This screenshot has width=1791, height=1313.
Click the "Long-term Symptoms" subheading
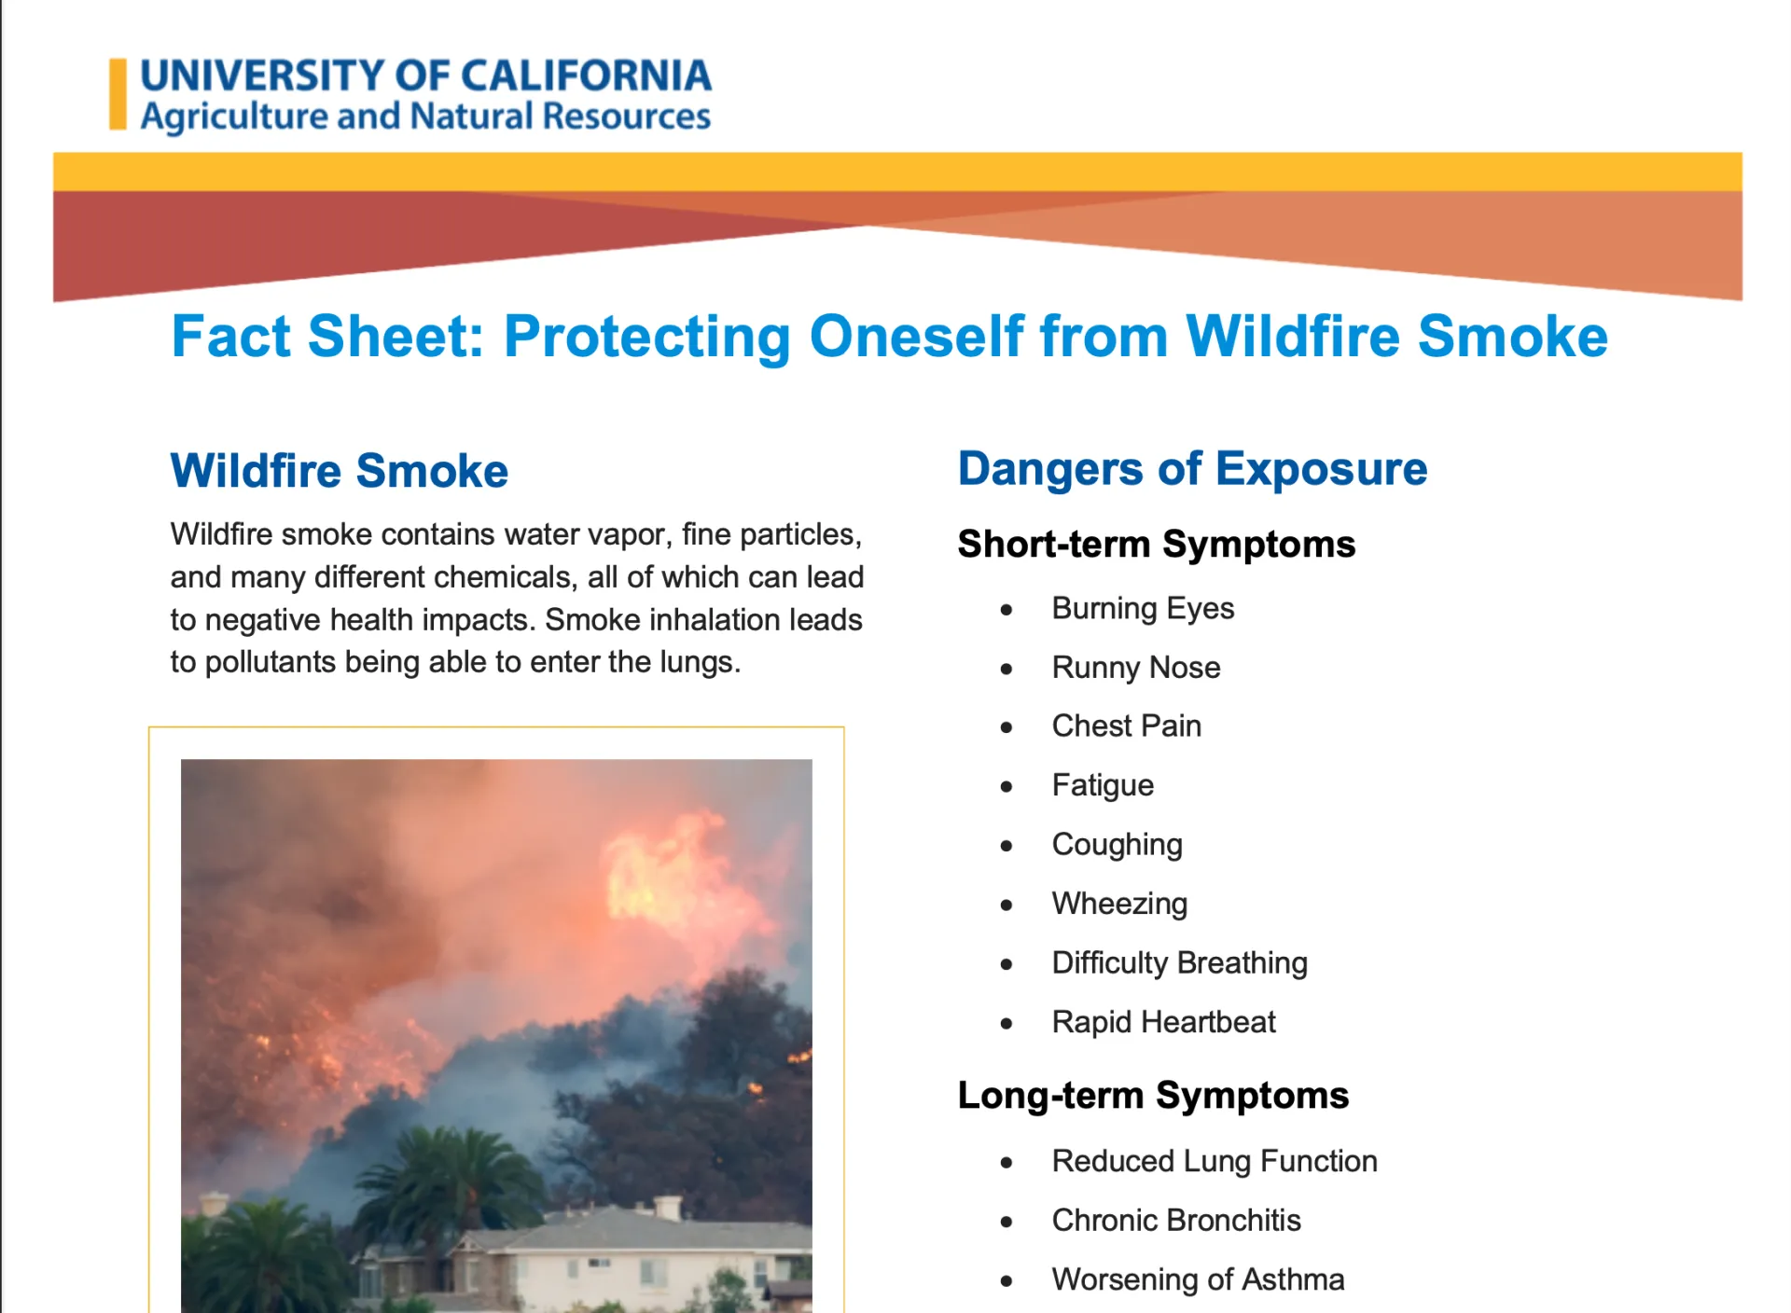pyautogui.click(x=1153, y=1095)
